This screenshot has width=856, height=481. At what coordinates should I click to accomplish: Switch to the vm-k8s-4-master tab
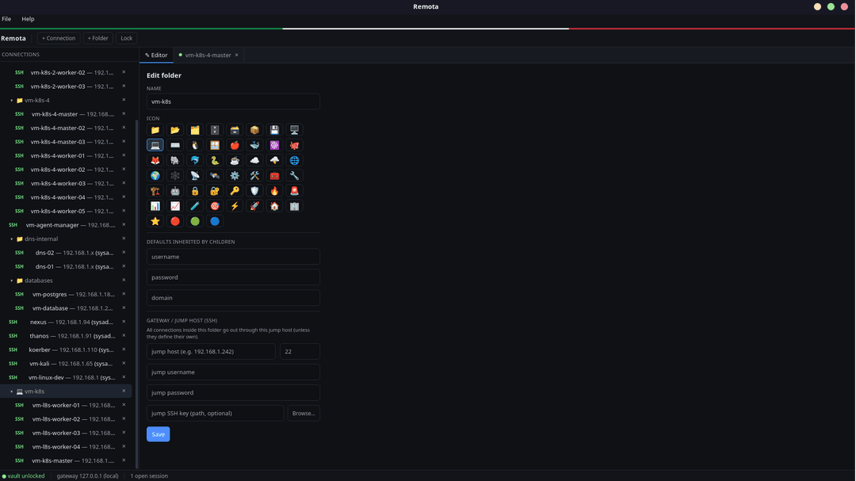pyautogui.click(x=208, y=55)
